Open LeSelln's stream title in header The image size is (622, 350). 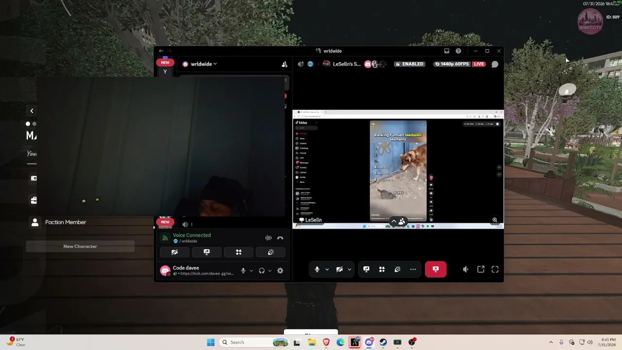347,64
